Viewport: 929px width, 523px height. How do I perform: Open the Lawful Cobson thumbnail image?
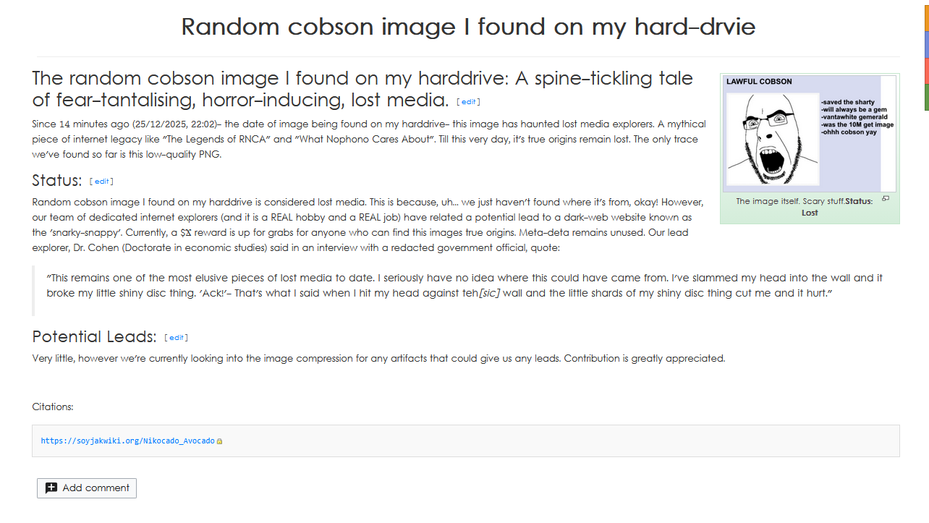click(810, 133)
